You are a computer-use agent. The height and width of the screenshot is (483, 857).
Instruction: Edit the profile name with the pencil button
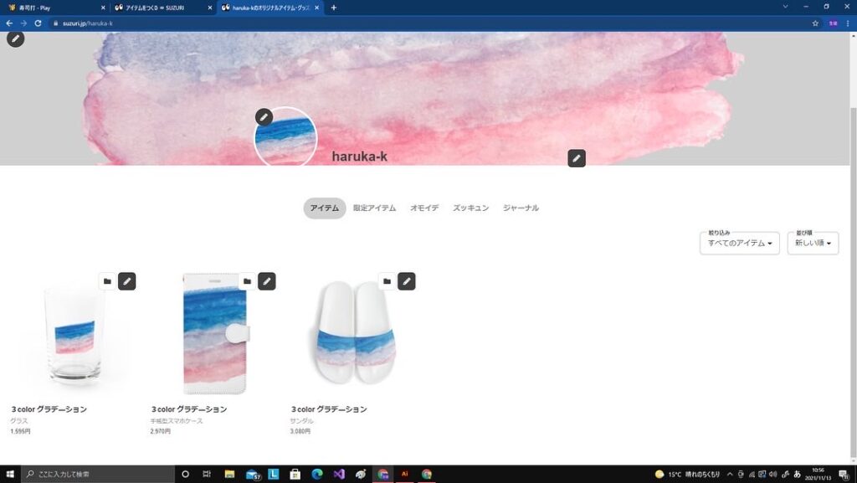pos(576,158)
